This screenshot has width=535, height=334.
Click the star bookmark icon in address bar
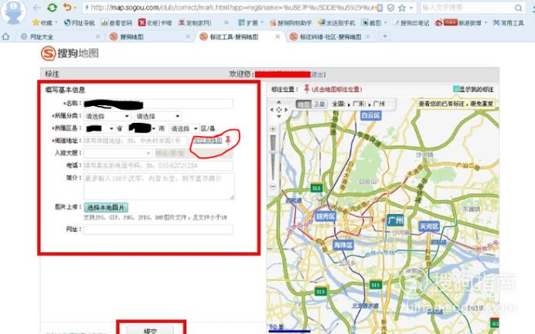pos(402,8)
